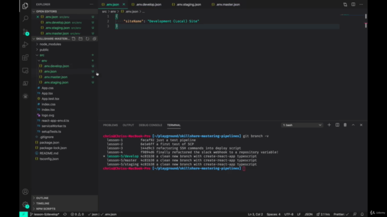Click New Folder icon in project header
This screenshot has height=217, width=387.
pyautogui.click(x=80, y=39)
